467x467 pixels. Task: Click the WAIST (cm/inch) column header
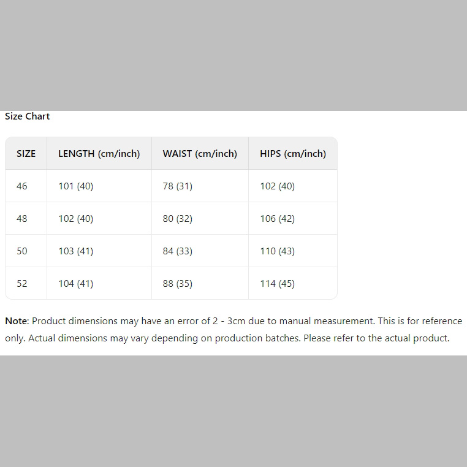click(200, 154)
